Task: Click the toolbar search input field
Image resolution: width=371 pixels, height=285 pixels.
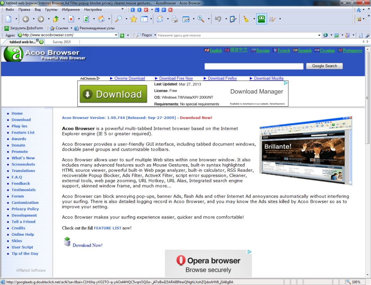Action: click(x=237, y=35)
